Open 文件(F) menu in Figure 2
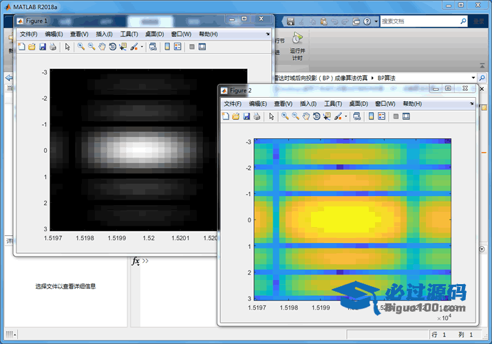This screenshot has height=344, width=492. coord(233,103)
